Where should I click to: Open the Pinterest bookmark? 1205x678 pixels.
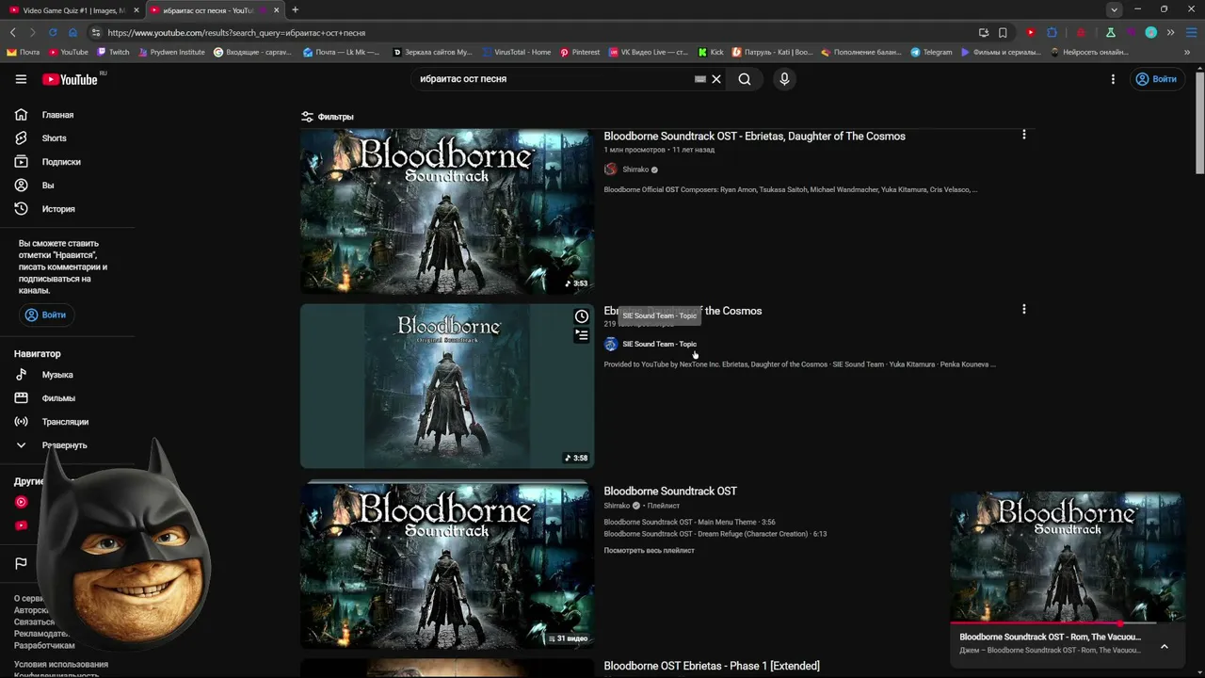tap(580, 53)
